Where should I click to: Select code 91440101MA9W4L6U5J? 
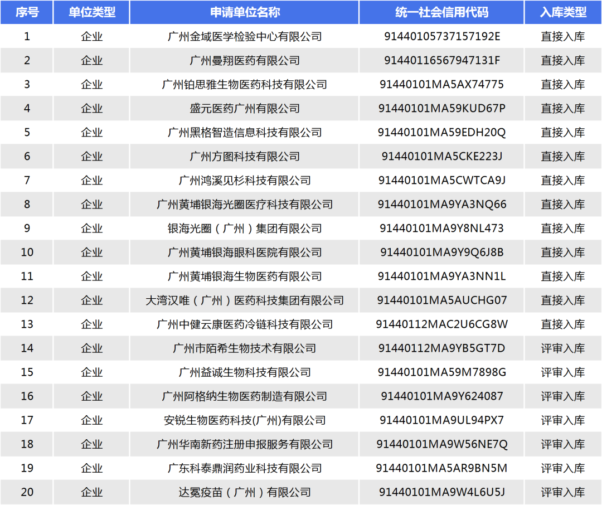442,492
